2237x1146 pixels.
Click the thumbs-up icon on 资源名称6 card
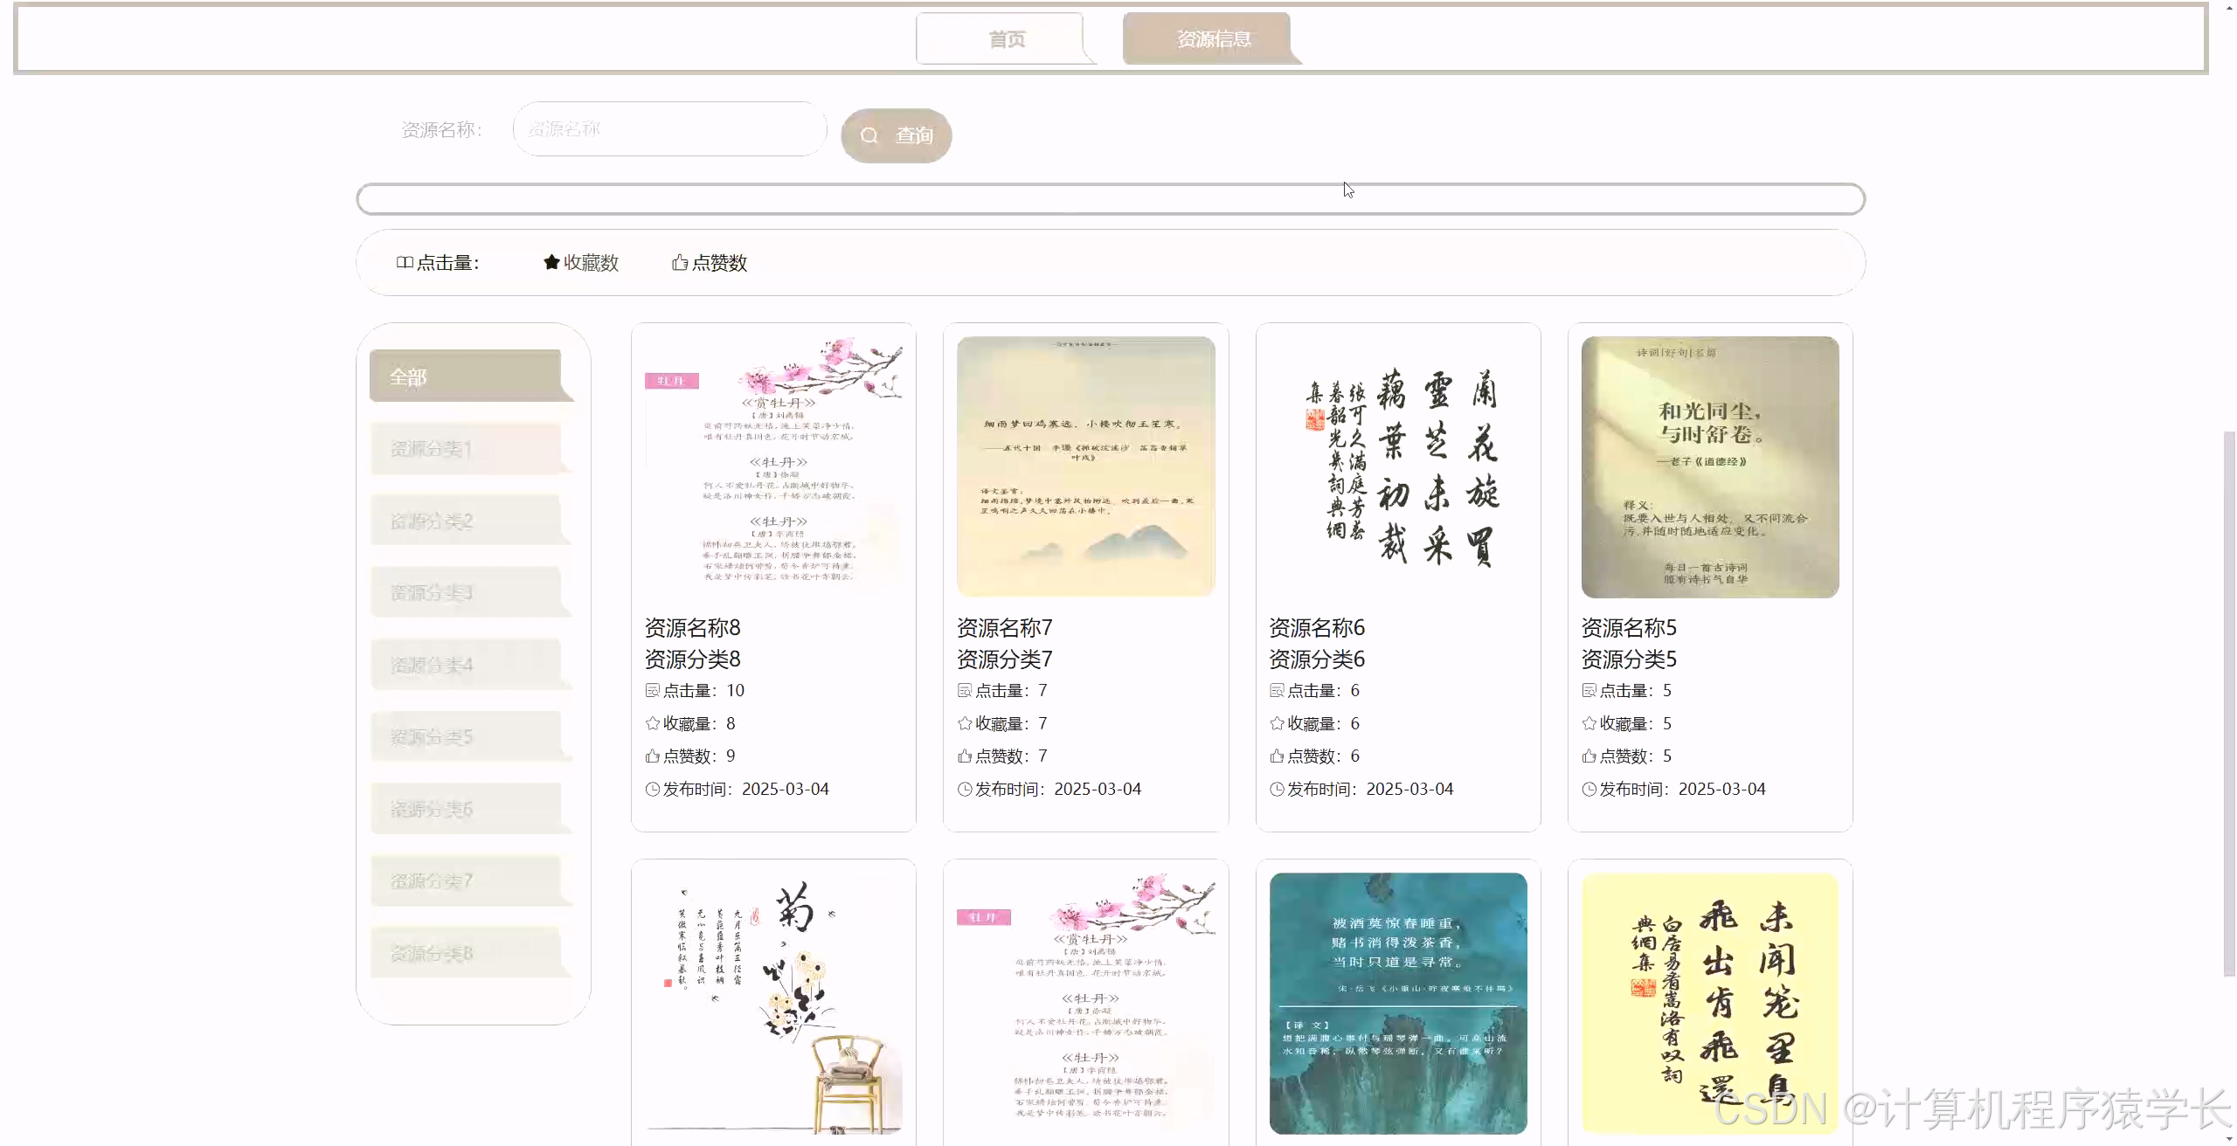coord(1276,756)
